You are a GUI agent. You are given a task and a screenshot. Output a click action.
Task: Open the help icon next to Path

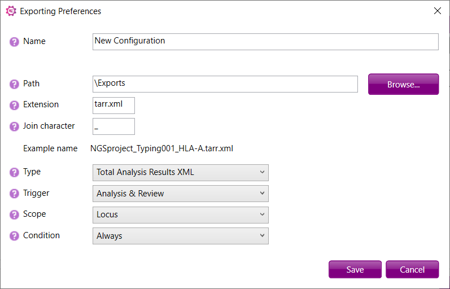(x=14, y=84)
